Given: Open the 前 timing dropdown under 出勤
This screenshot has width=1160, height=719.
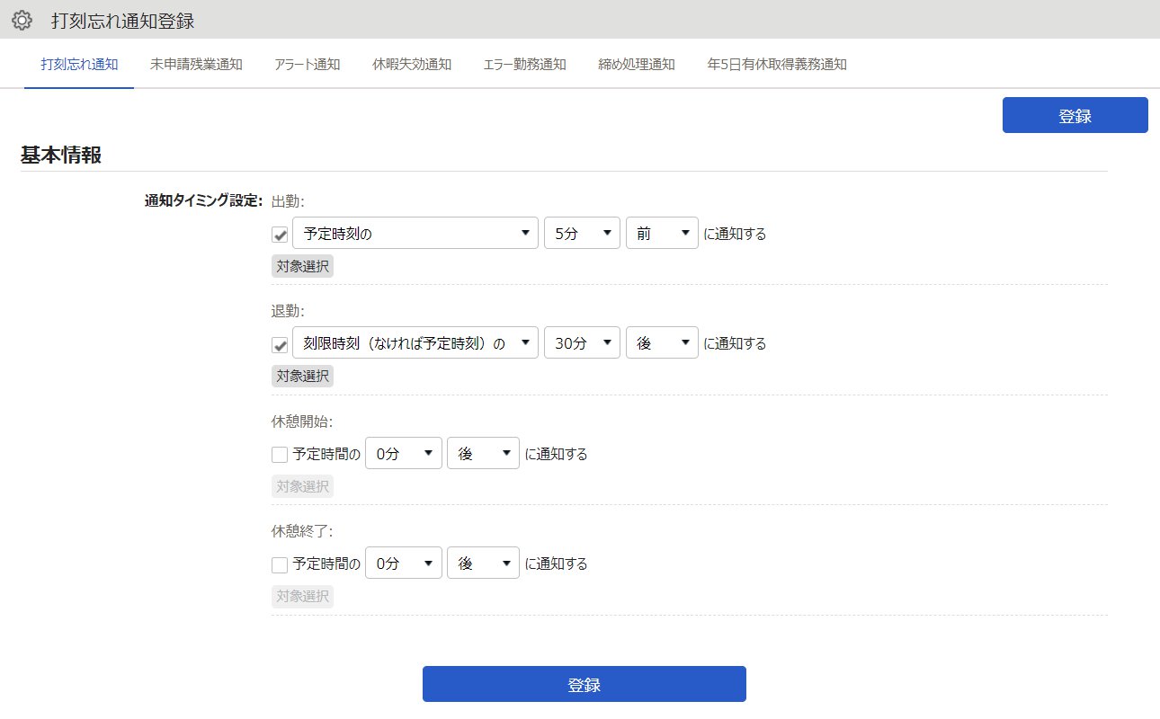Looking at the screenshot, I should [663, 233].
